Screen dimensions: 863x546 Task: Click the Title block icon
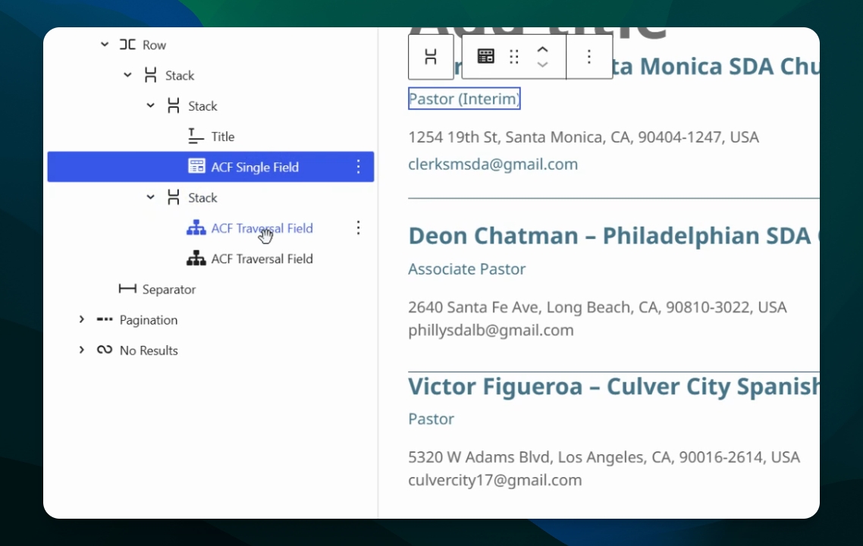pyautogui.click(x=196, y=136)
